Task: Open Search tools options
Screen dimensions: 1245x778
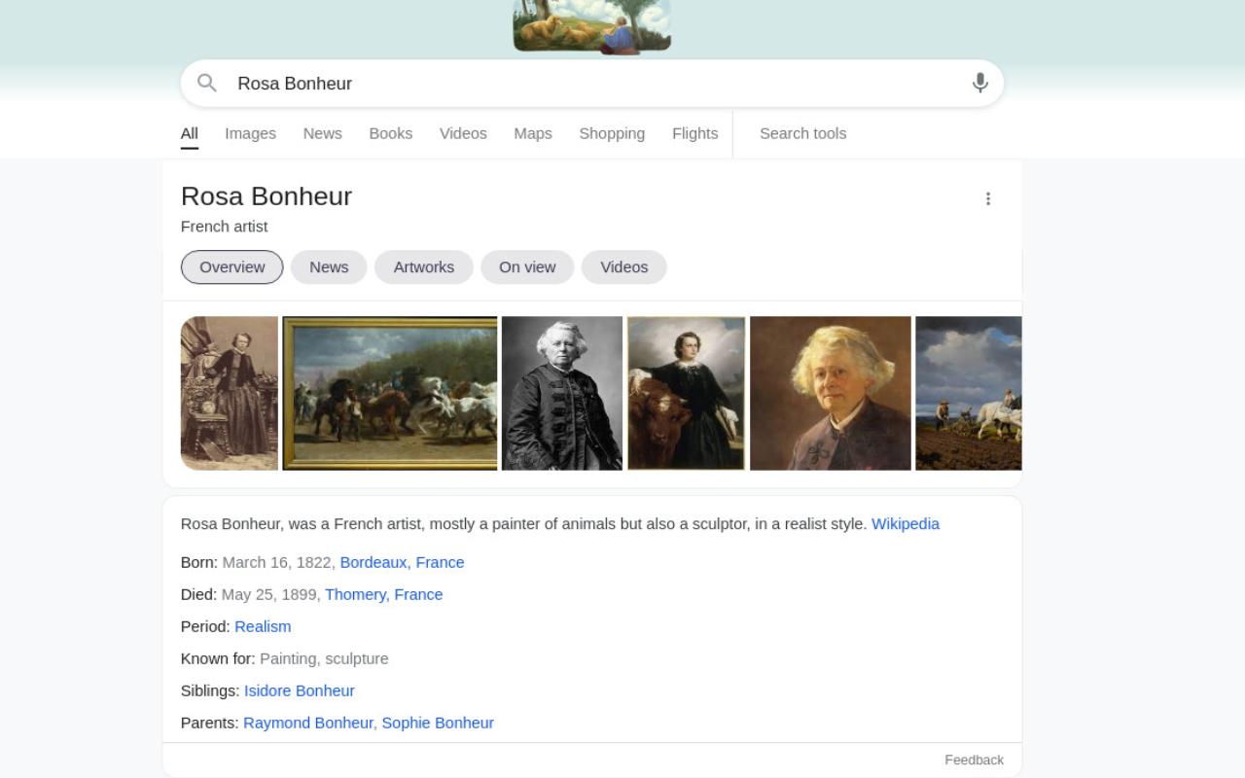Action: coord(802,134)
